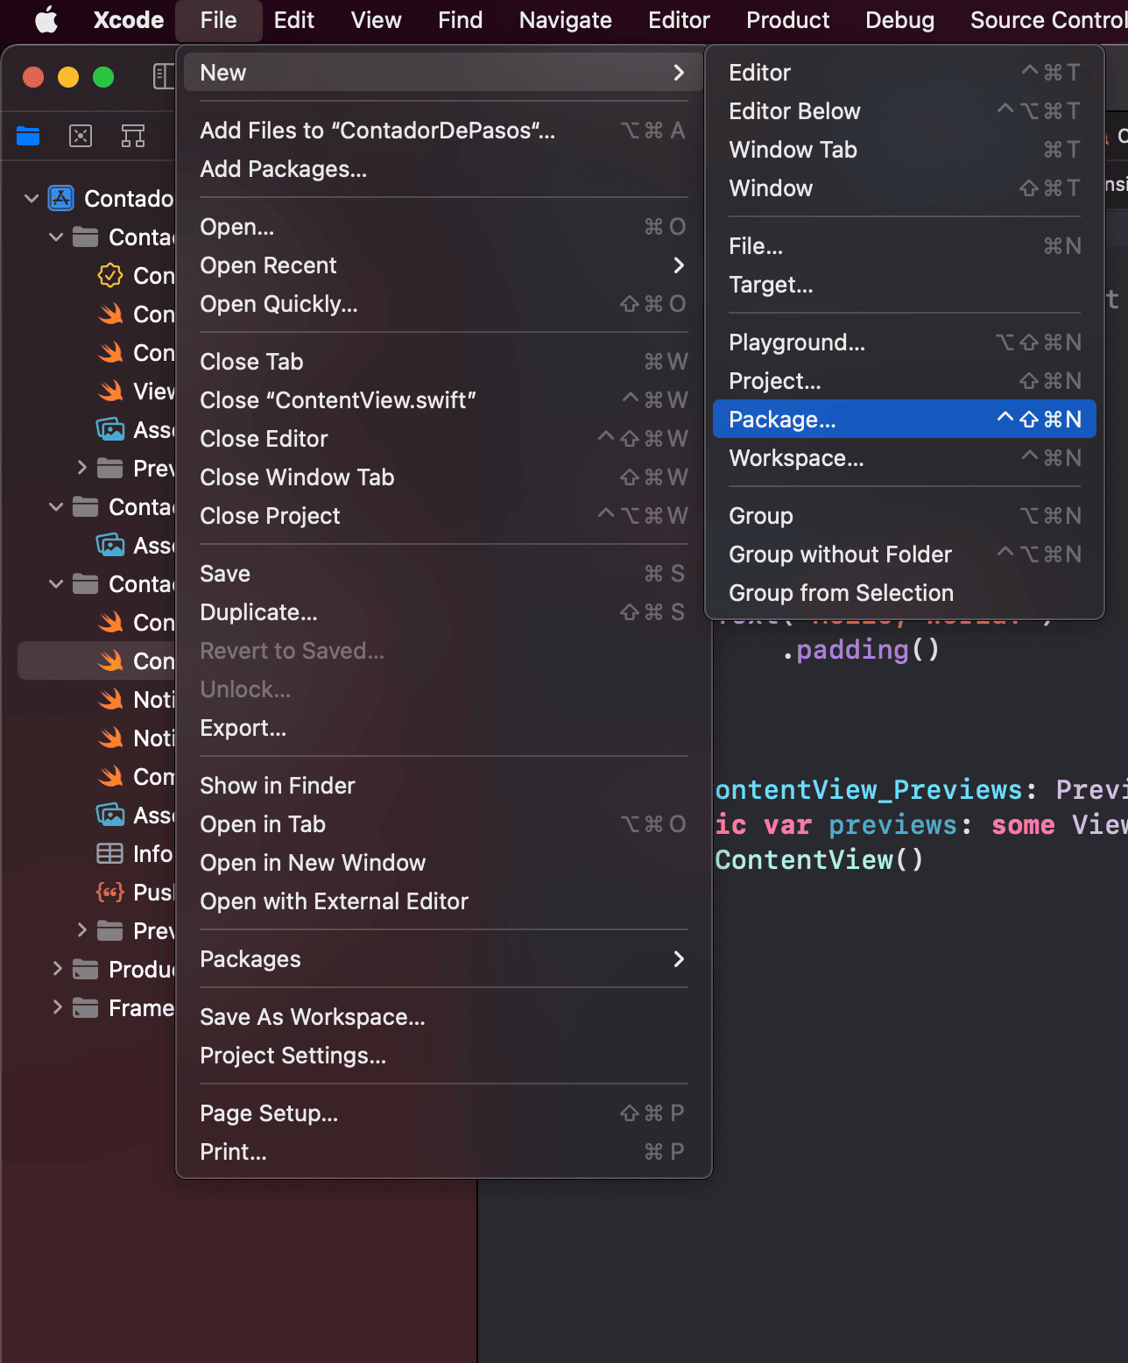Open the Packages submenu
Screen dimensions: 1128x1363
tap(443, 959)
